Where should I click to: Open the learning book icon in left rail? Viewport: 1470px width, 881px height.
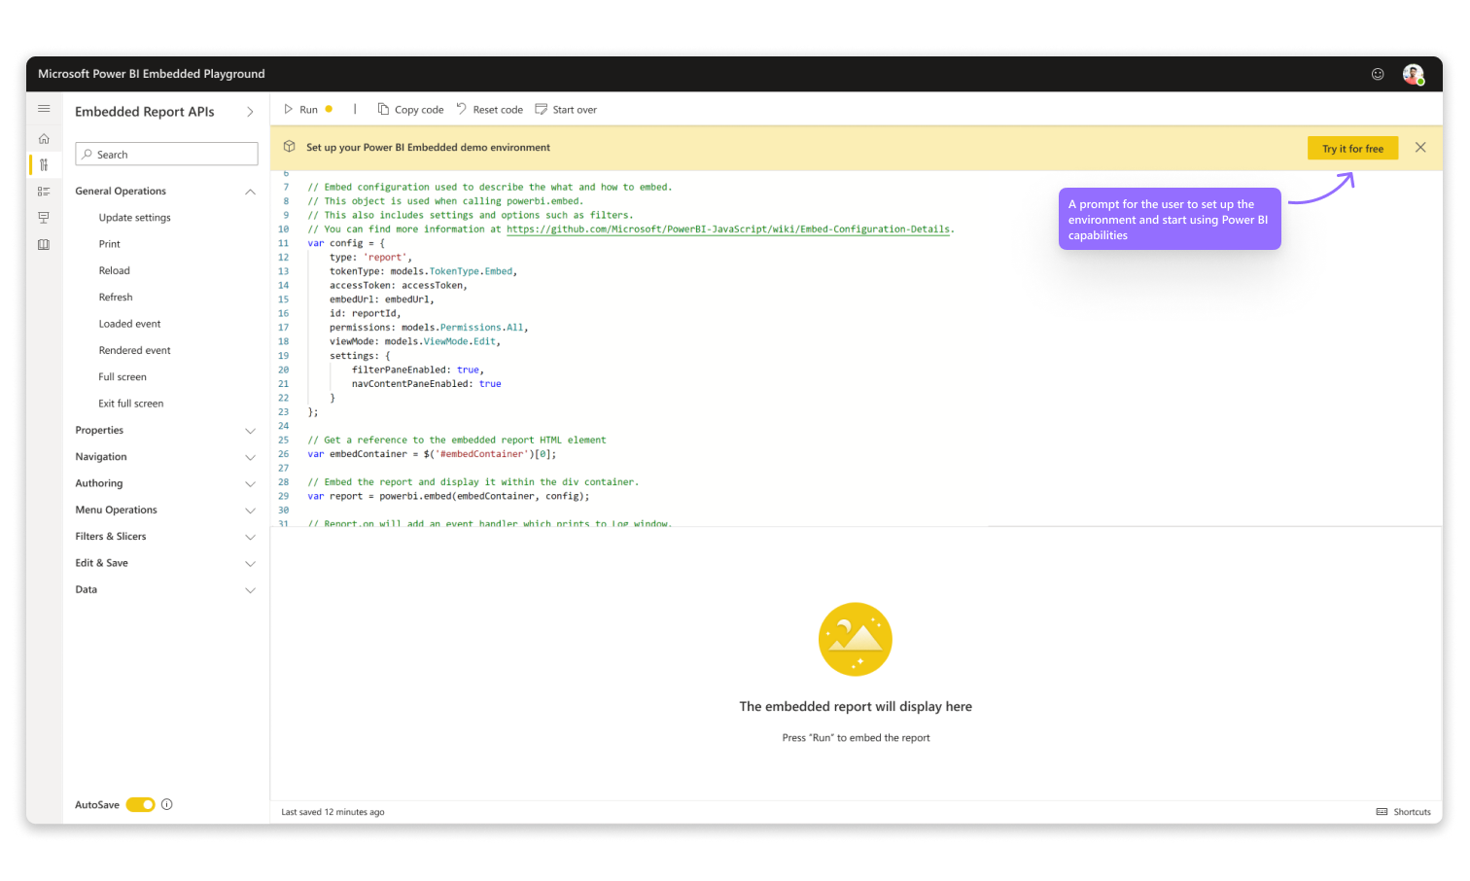point(44,245)
